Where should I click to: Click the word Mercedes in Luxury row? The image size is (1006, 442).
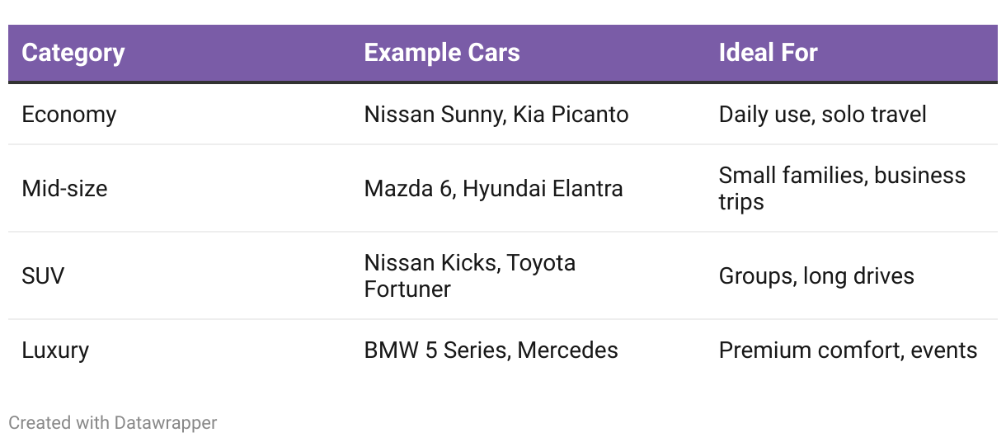[568, 350]
